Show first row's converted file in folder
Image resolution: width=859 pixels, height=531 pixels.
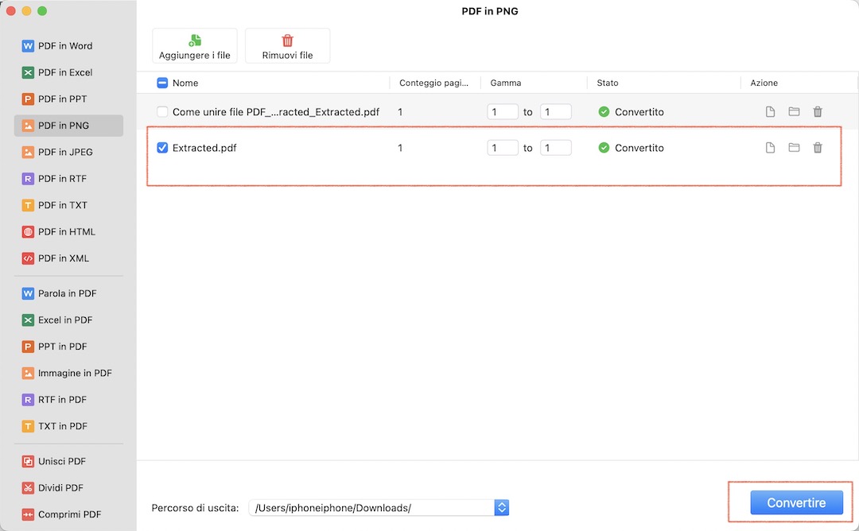pyautogui.click(x=794, y=112)
